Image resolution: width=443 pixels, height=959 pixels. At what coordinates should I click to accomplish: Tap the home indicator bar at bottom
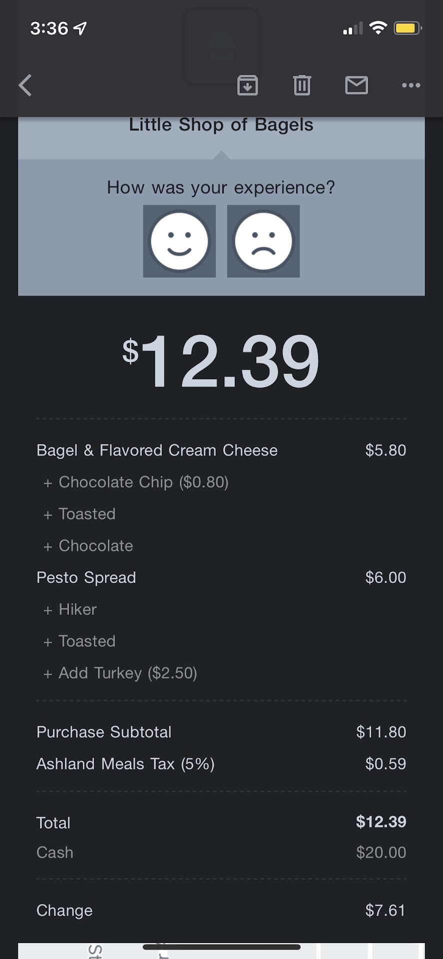tap(221, 947)
